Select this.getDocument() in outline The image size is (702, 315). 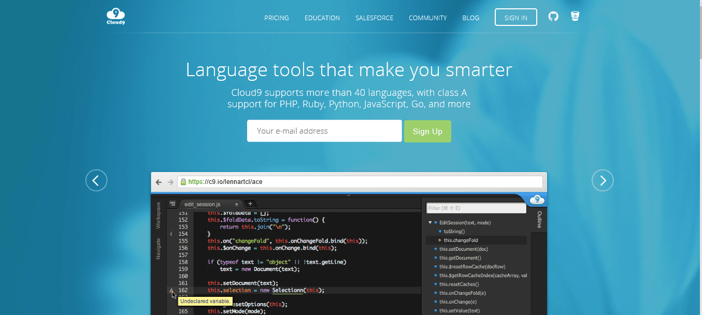460,258
